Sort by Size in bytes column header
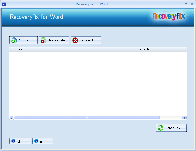This screenshot has height=151, width=196. pyautogui.click(x=162, y=49)
